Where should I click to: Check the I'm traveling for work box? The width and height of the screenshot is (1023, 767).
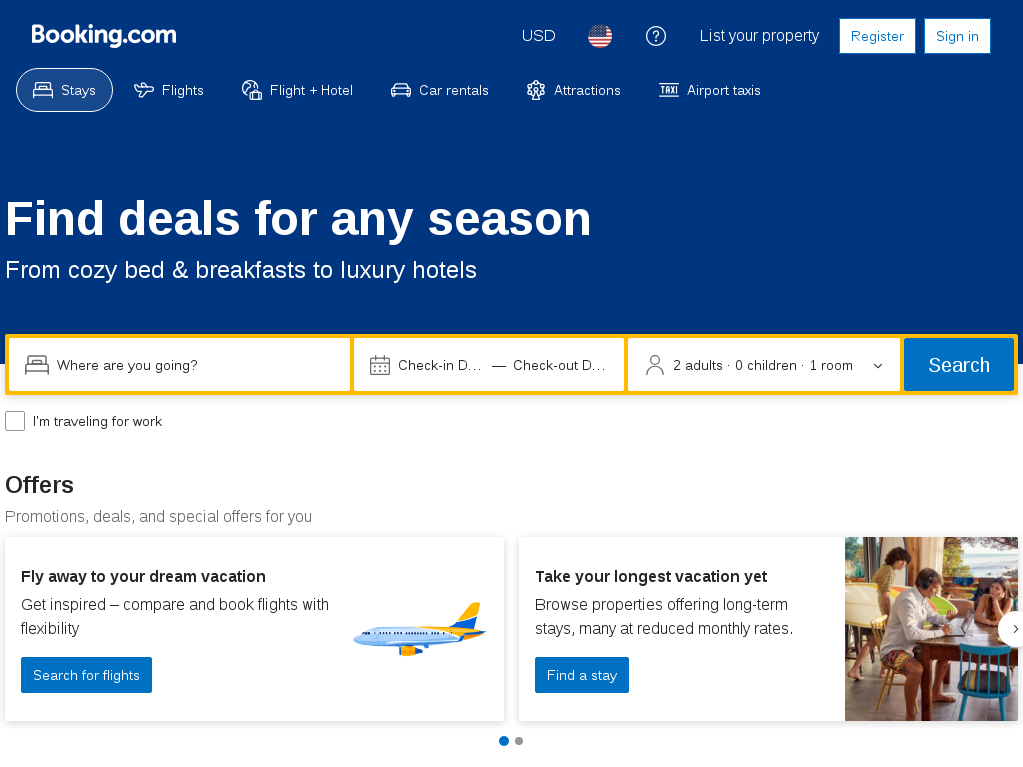[15, 421]
